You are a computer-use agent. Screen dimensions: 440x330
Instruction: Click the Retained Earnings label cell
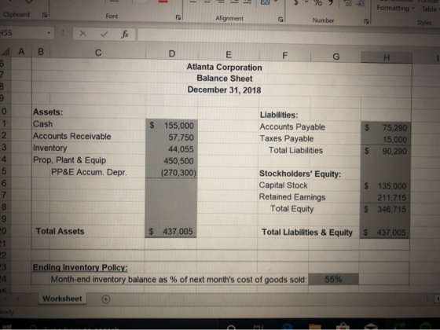(x=292, y=197)
